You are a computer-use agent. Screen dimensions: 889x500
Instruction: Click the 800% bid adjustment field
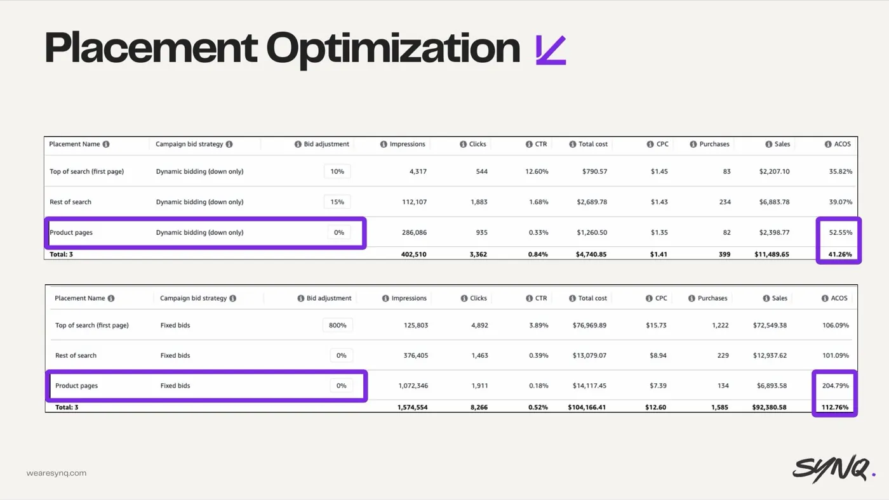pyautogui.click(x=338, y=325)
